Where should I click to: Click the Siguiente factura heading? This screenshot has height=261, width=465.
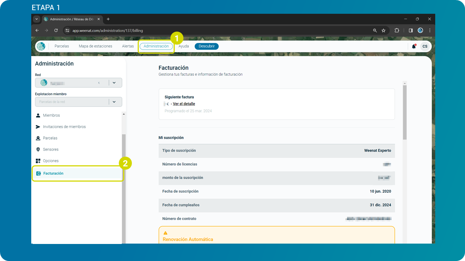(x=179, y=97)
